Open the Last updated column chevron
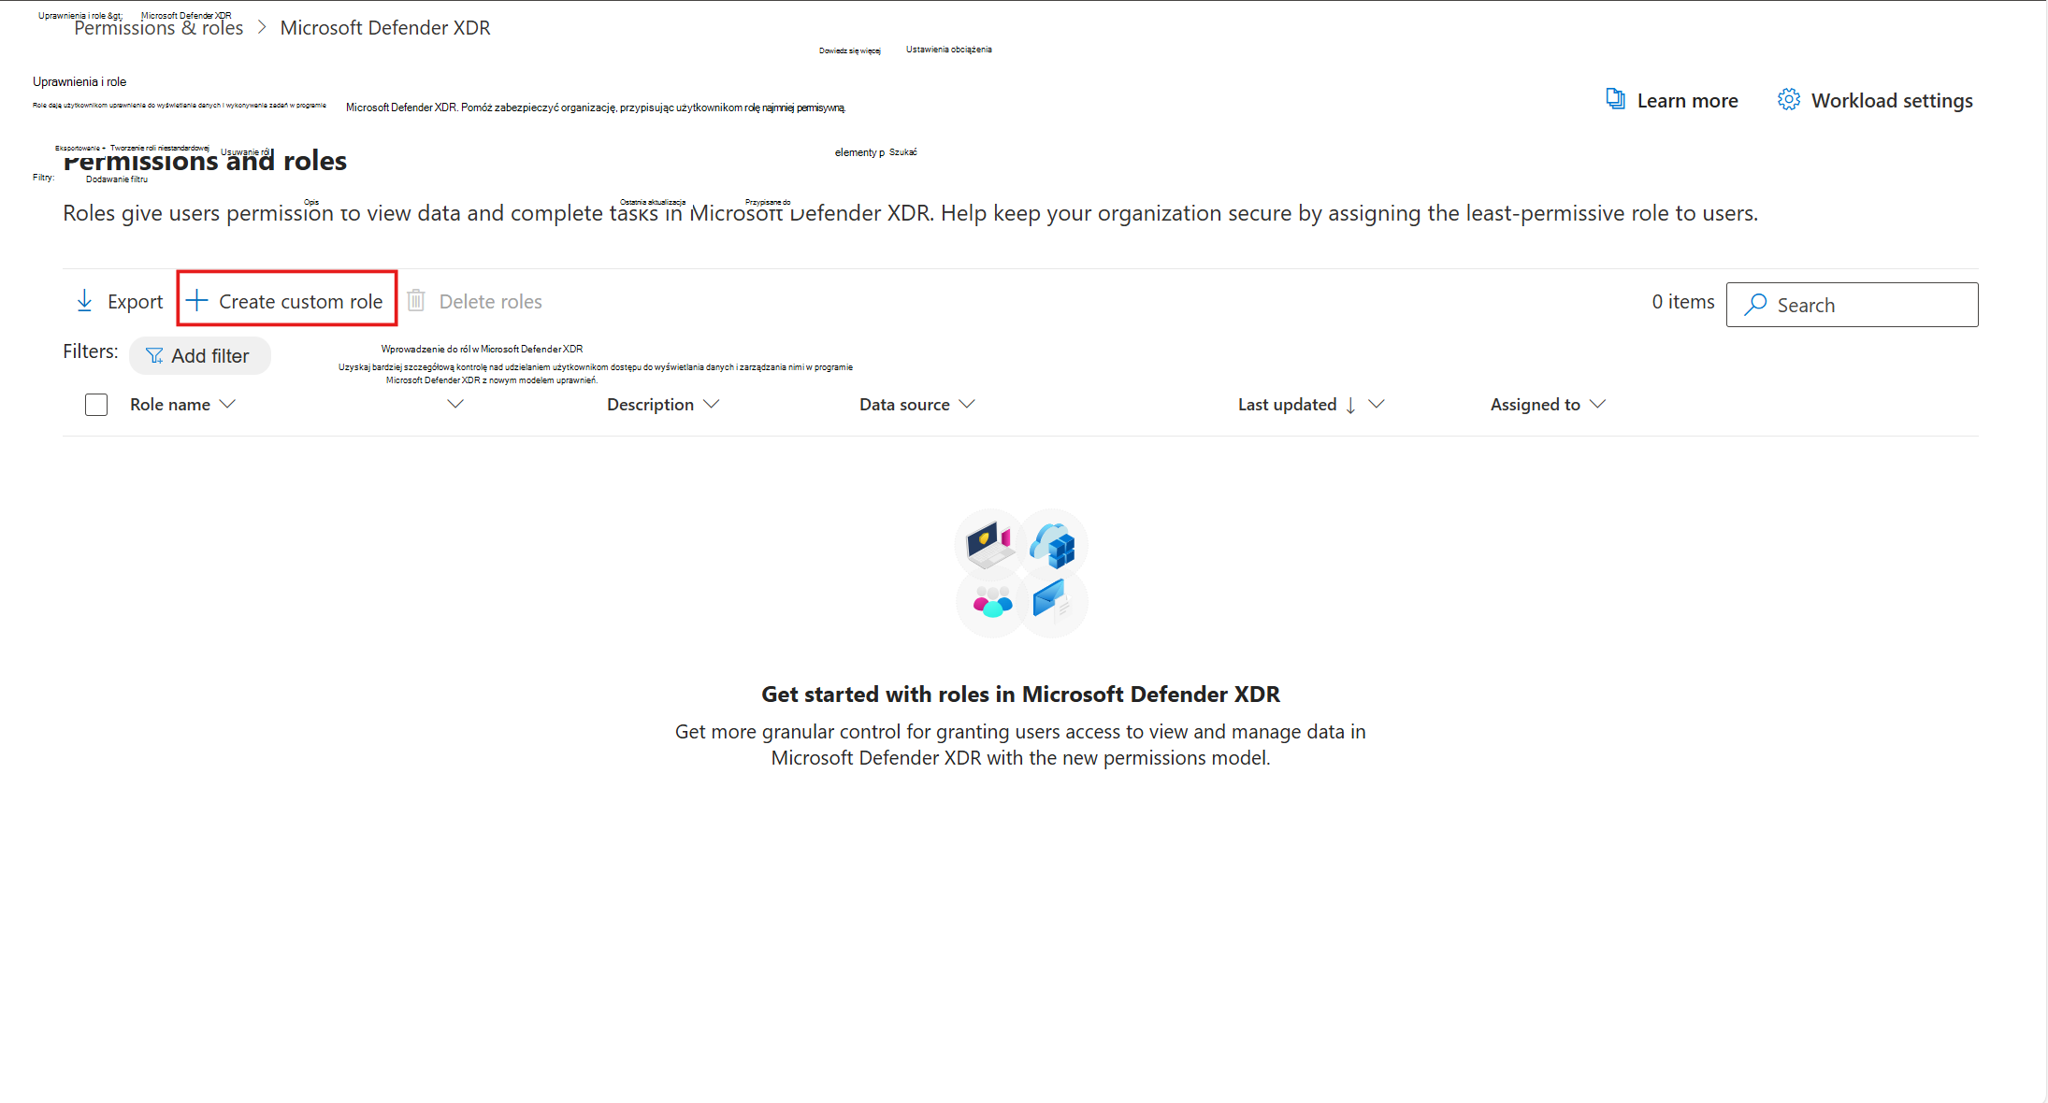The height and width of the screenshot is (1103, 2048). [1377, 404]
